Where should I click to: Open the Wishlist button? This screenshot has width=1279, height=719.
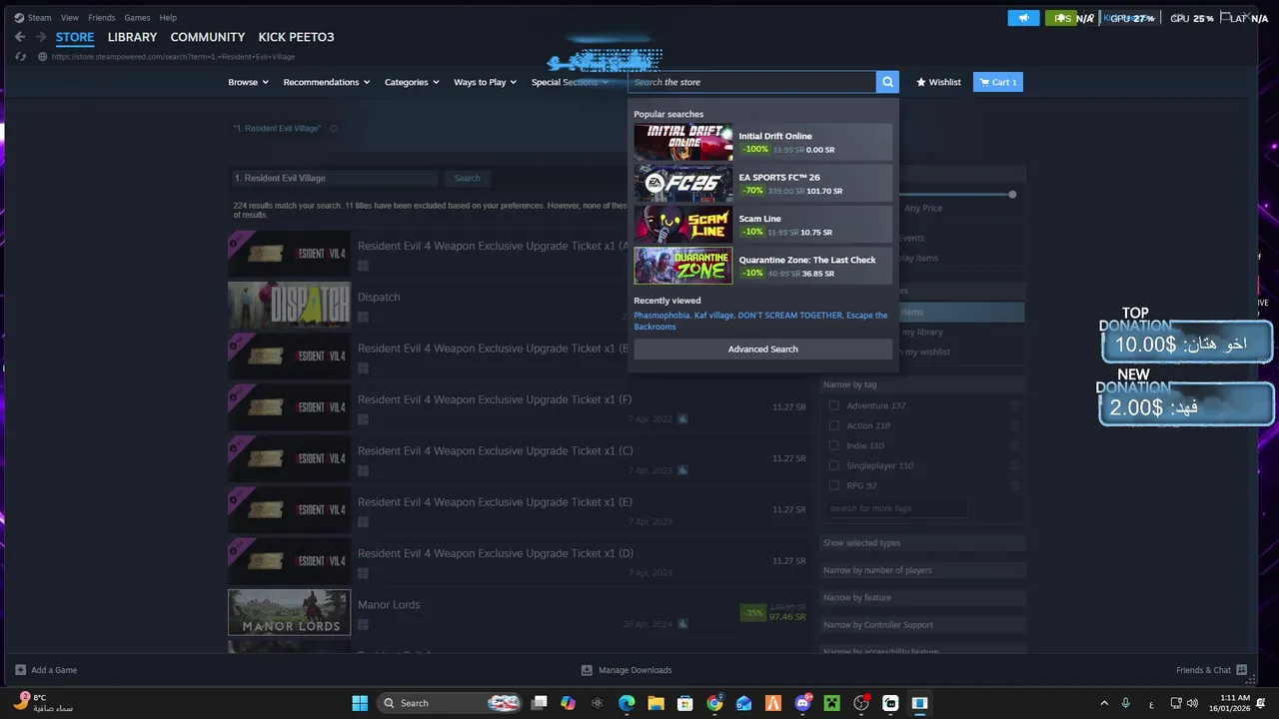(938, 82)
